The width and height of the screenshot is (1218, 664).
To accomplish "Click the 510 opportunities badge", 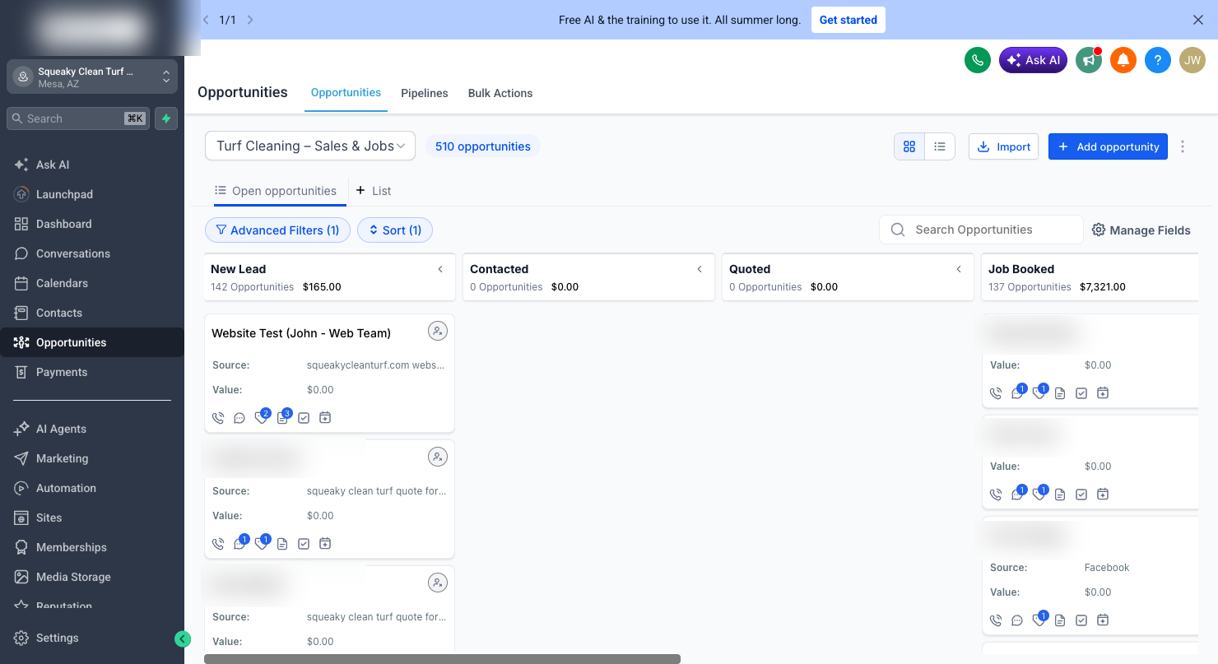I will [483, 146].
